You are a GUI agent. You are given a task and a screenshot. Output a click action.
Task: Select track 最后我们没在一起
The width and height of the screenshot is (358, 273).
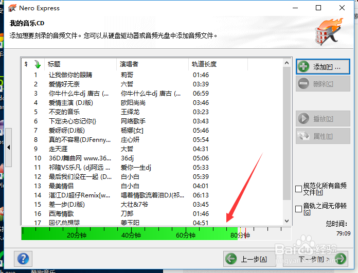pyautogui.click(x=80, y=177)
